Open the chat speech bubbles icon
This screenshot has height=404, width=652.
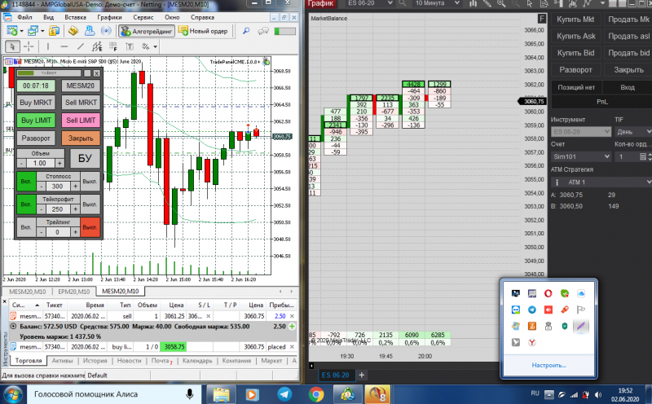pos(262,31)
